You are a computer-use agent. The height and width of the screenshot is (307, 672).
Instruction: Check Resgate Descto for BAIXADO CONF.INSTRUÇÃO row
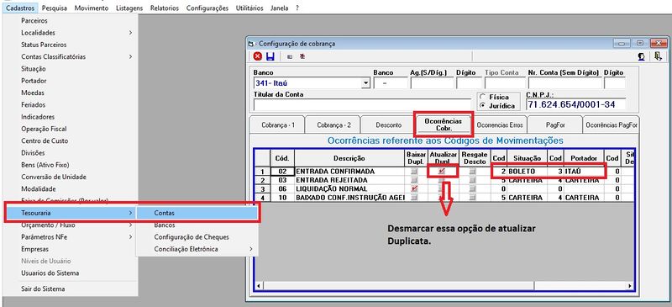[472, 198]
